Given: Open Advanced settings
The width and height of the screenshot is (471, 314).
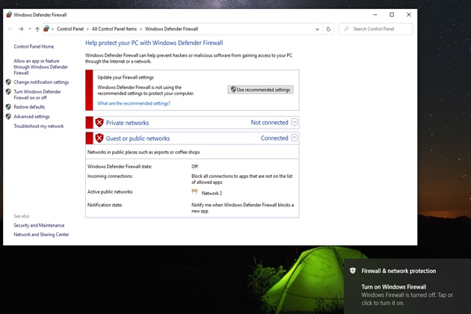Looking at the screenshot, I should [x=31, y=117].
